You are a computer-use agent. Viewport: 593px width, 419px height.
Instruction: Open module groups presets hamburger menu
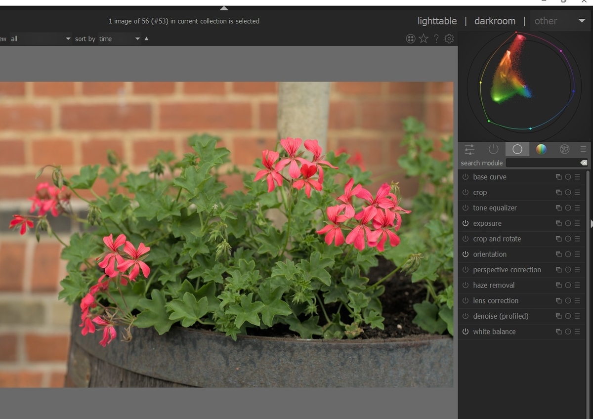(583, 149)
